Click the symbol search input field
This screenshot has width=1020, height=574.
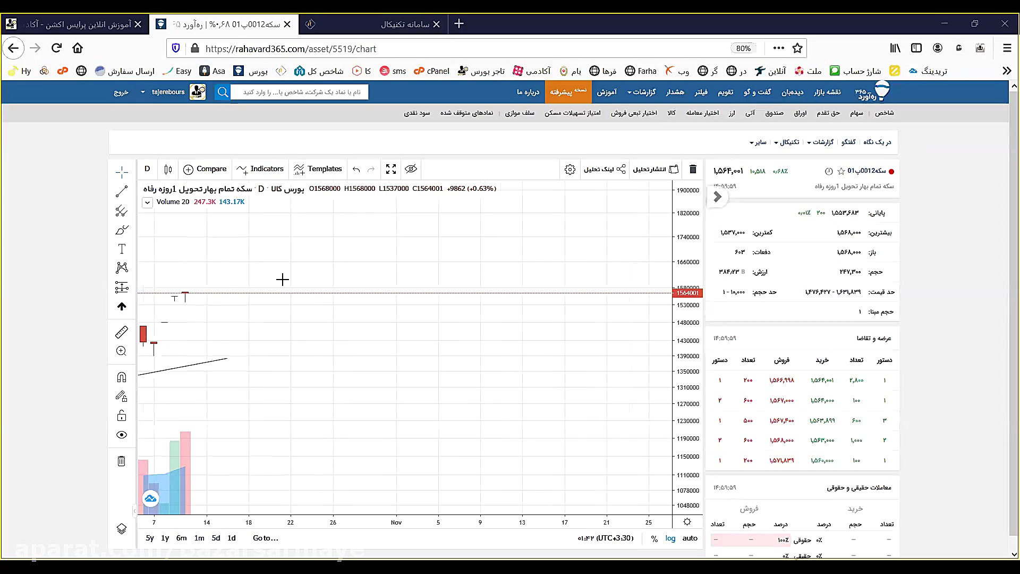click(x=301, y=92)
